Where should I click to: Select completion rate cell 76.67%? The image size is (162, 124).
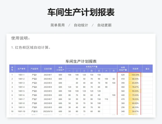pos(135,87)
